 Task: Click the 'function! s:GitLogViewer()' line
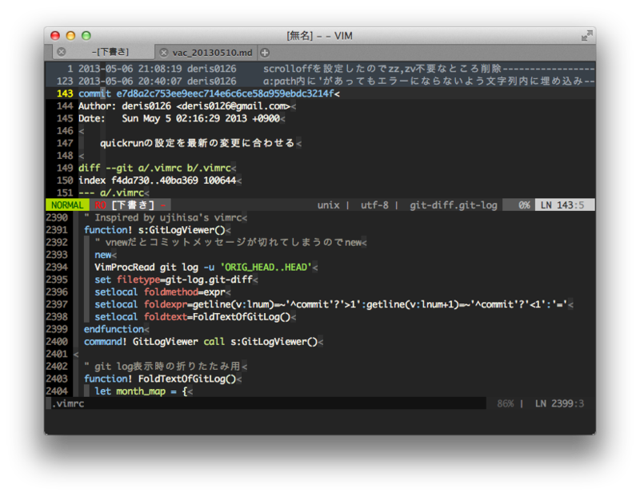154,230
